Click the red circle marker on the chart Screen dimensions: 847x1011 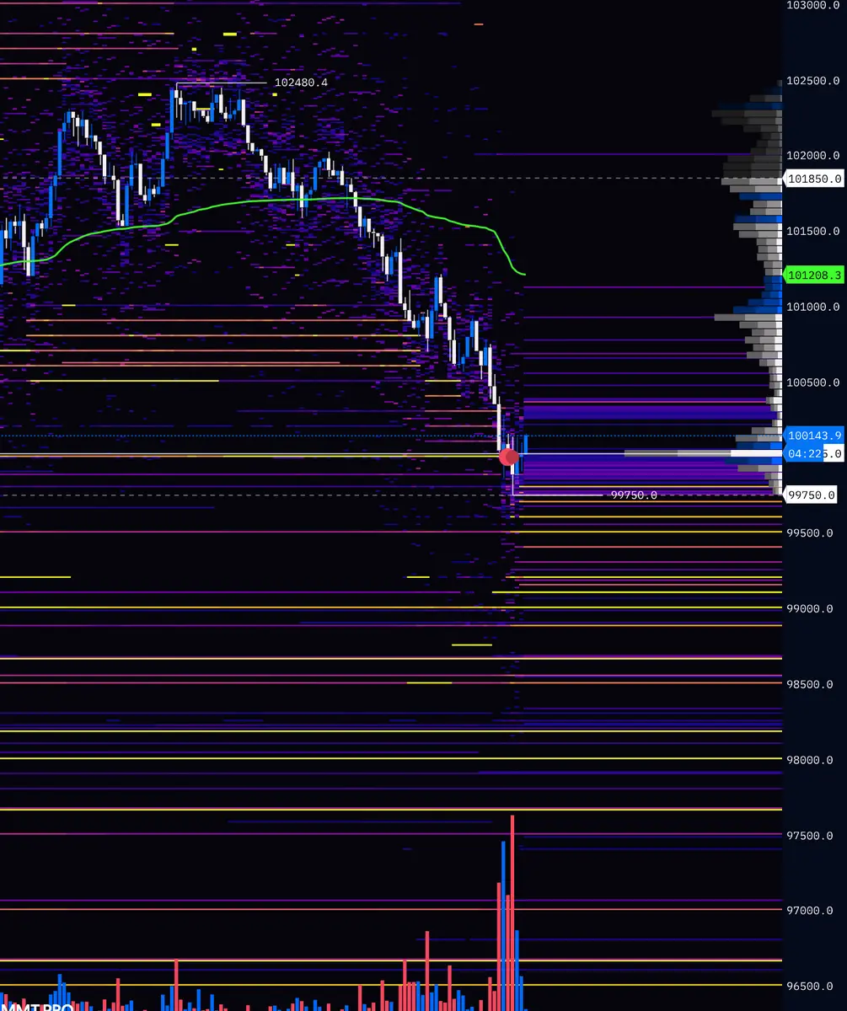coord(509,457)
